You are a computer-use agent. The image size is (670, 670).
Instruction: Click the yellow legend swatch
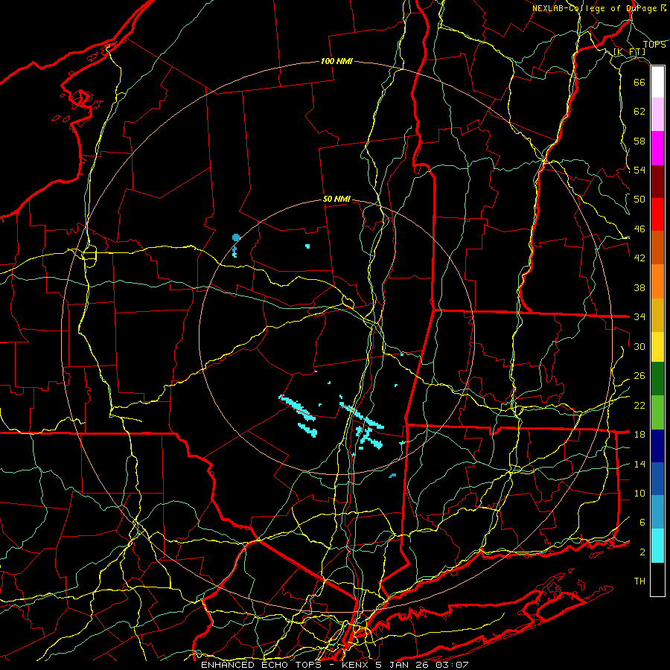657,347
